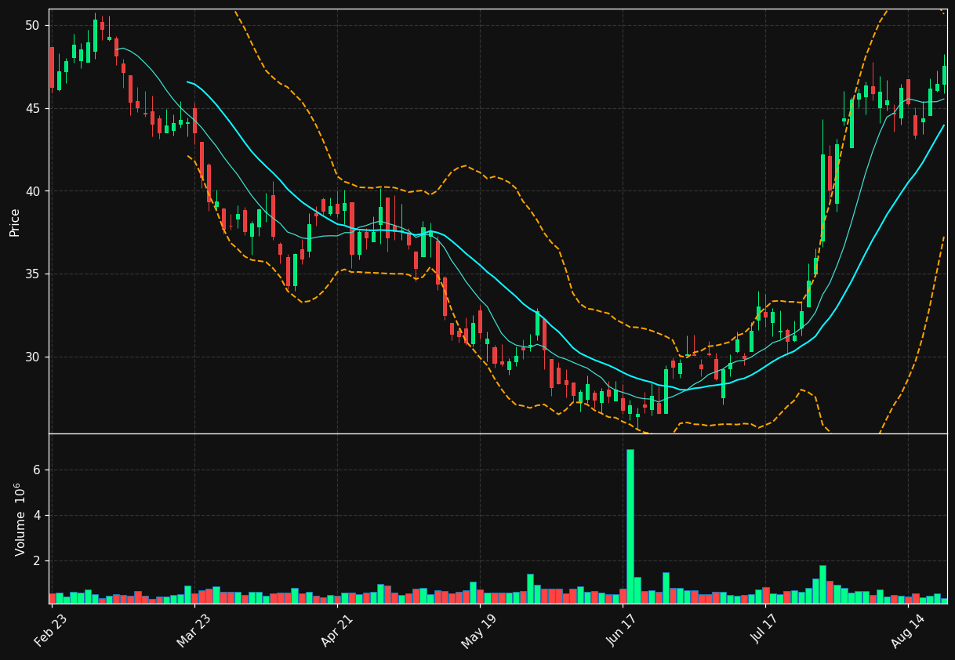The width and height of the screenshot is (955, 660).
Task: Click the volume axis value 6
Action: (x=36, y=470)
